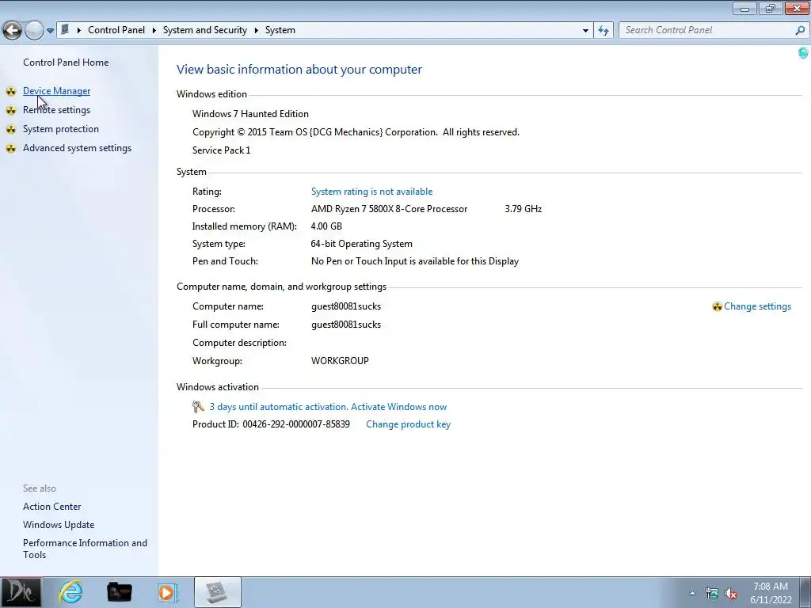Select the Product ID value
Viewport: 811px width, 608px height.
[x=296, y=424]
